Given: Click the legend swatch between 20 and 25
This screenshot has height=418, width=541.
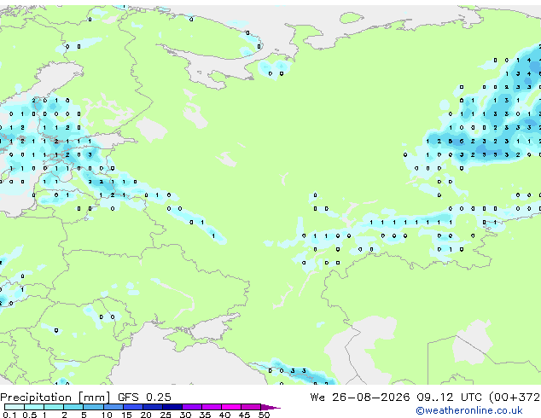Looking at the screenshot, I should (153, 407).
